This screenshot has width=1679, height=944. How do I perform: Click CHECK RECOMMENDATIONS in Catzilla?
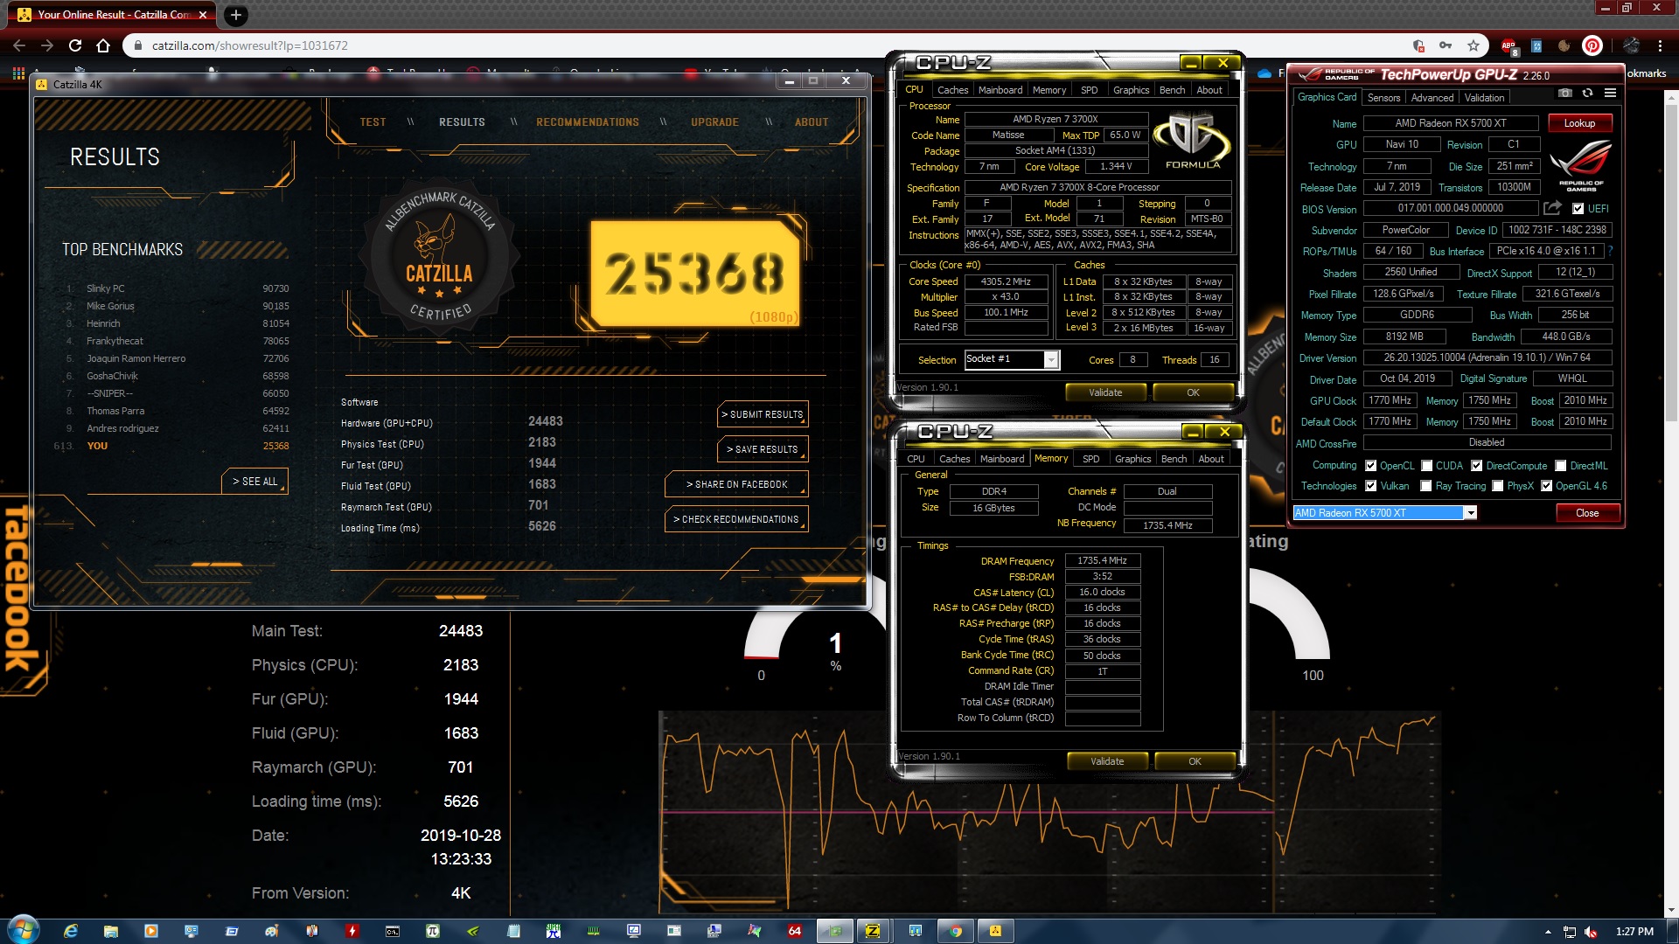click(x=736, y=519)
